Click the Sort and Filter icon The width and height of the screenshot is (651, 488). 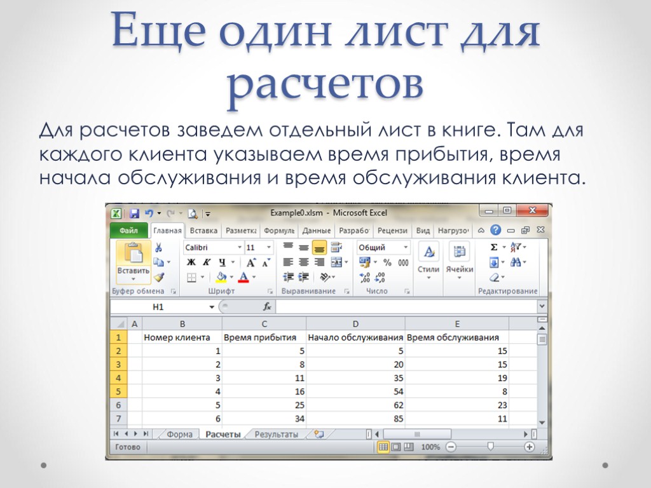pyautogui.click(x=515, y=247)
